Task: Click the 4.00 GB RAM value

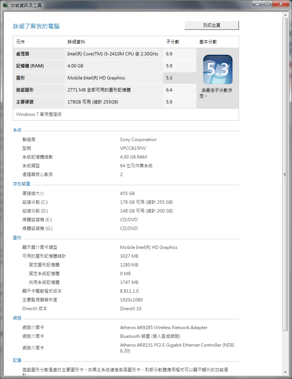Action: point(133,157)
